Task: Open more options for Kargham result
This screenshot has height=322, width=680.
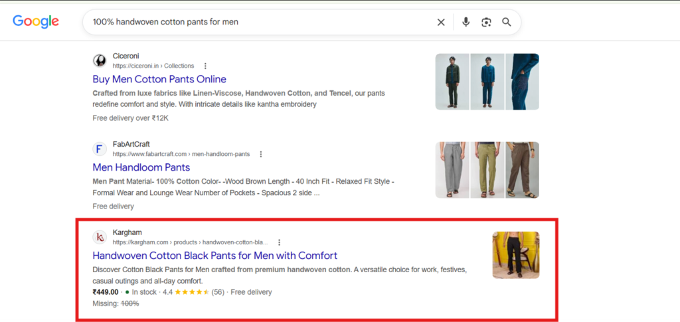Action: coord(280,242)
